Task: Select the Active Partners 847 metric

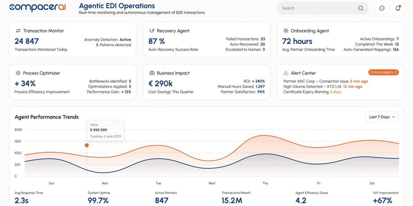Action: (165, 197)
